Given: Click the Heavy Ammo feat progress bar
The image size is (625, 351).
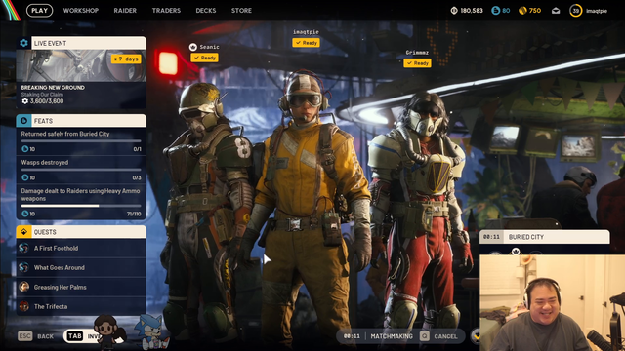Looking at the screenshot, I should click(81, 206).
